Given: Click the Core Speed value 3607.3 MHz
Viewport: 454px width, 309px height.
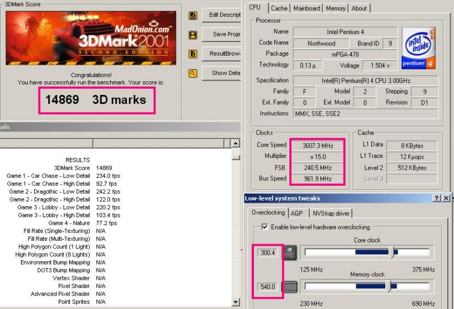Looking at the screenshot, I should tap(318, 146).
